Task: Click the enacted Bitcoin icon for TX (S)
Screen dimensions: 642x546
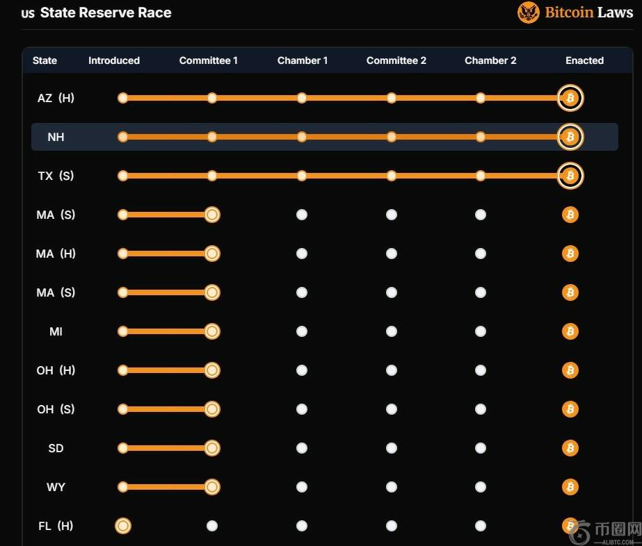Action: coord(570,176)
